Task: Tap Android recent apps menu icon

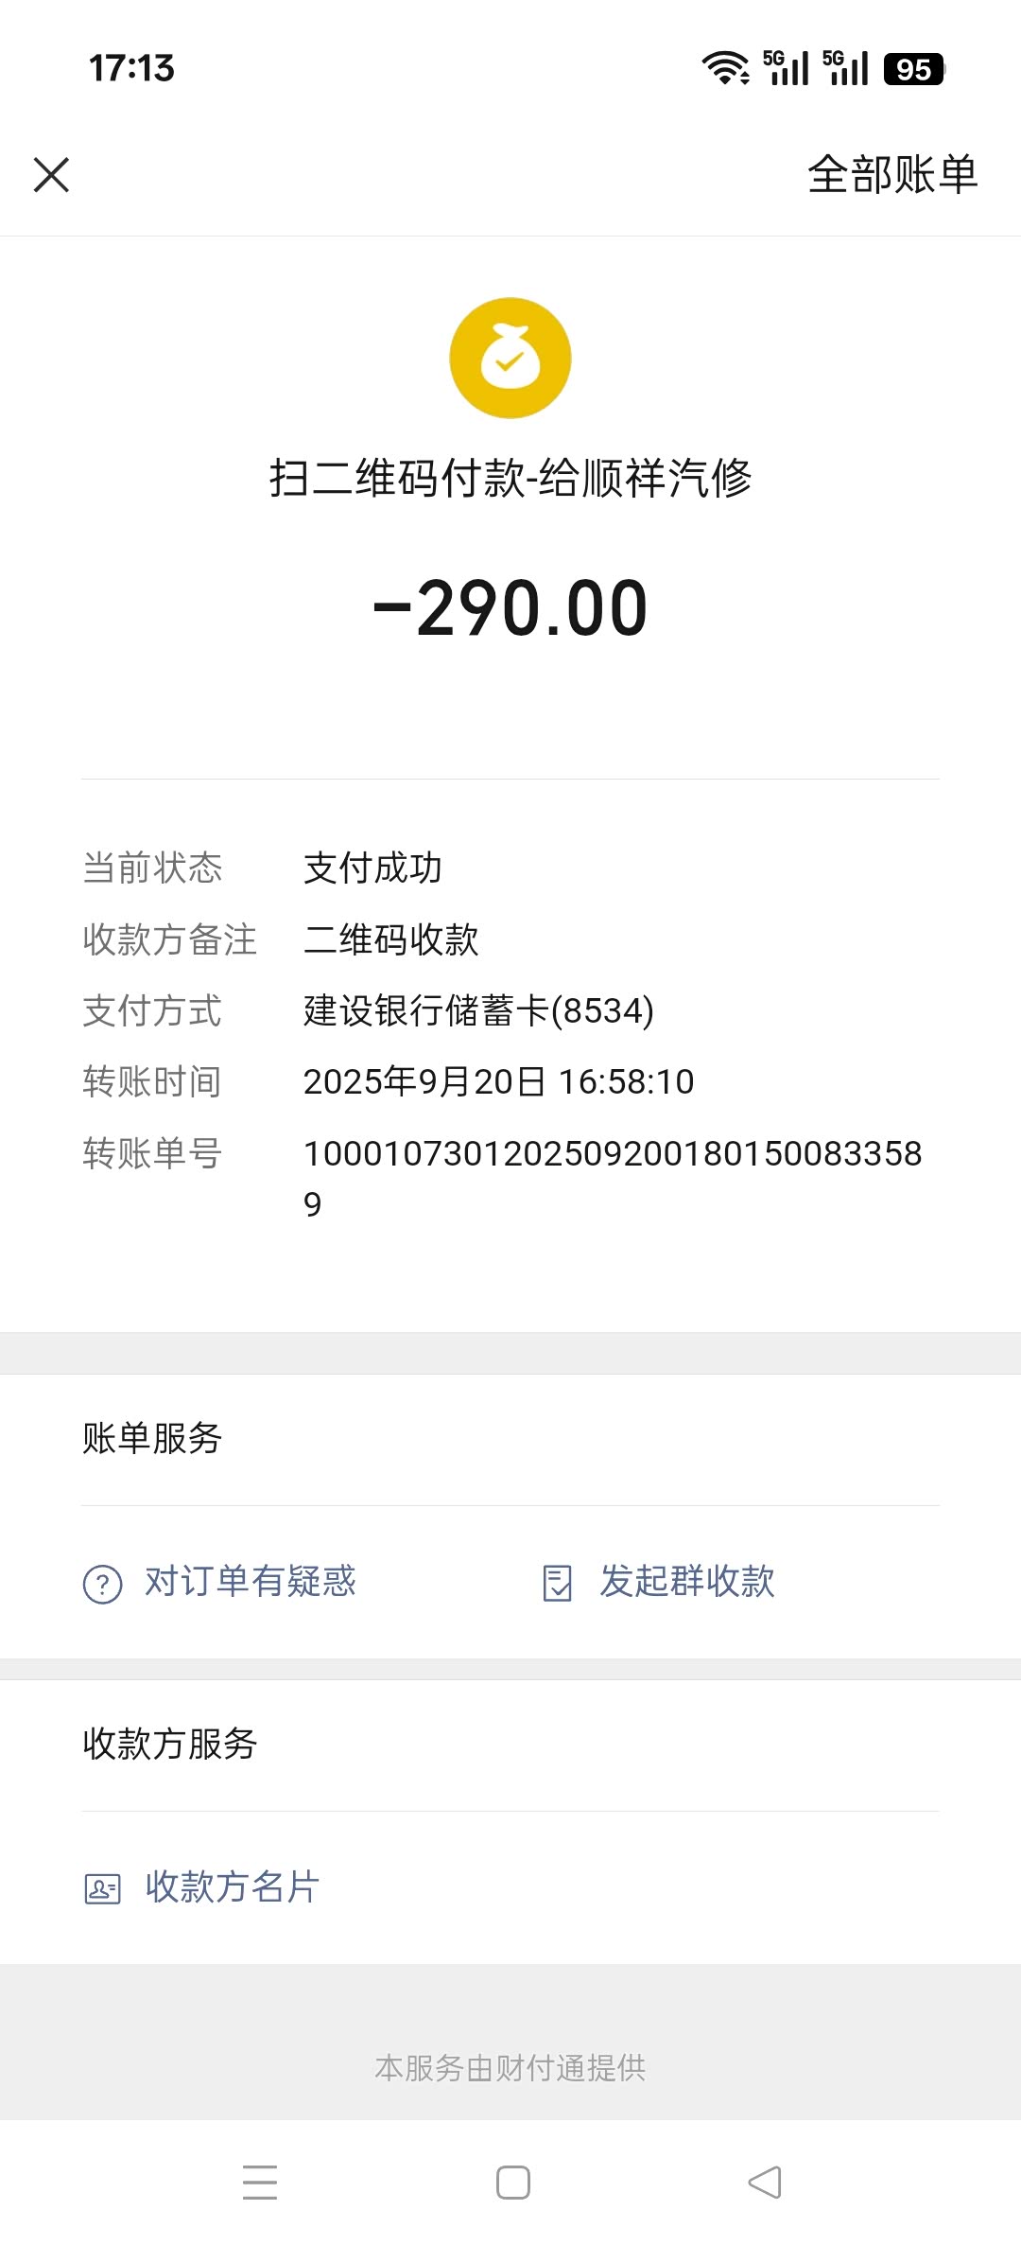Action: coord(260,2183)
